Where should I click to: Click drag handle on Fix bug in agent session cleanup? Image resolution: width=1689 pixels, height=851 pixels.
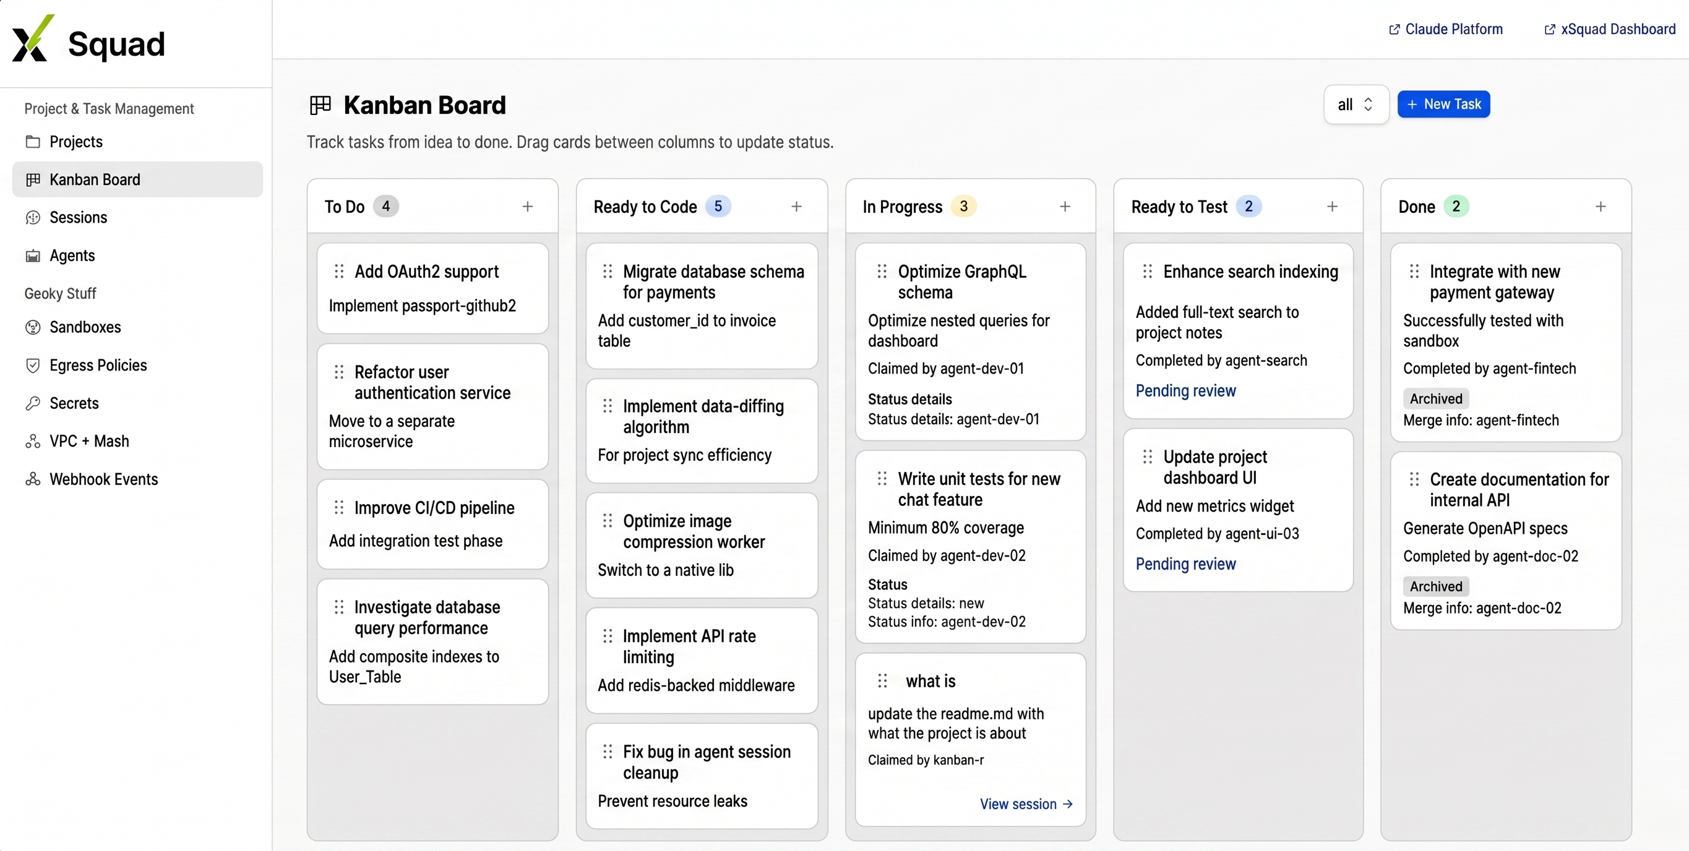[x=608, y=751]
